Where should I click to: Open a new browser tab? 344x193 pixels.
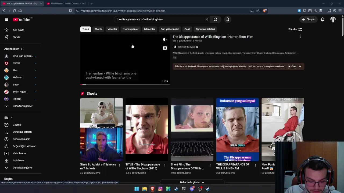[x=92, y=3]
